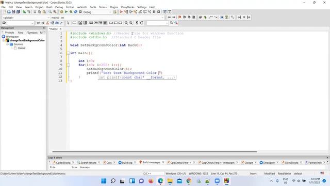Image resolution: width=330 pixels, height=186 pixels.
Task: Open the Windows Start button
Action: click(x=104, y=181)
